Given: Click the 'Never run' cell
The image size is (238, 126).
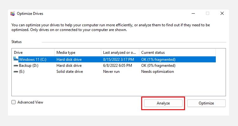Looking at the screenshot, I should click(x=111, y=72).
